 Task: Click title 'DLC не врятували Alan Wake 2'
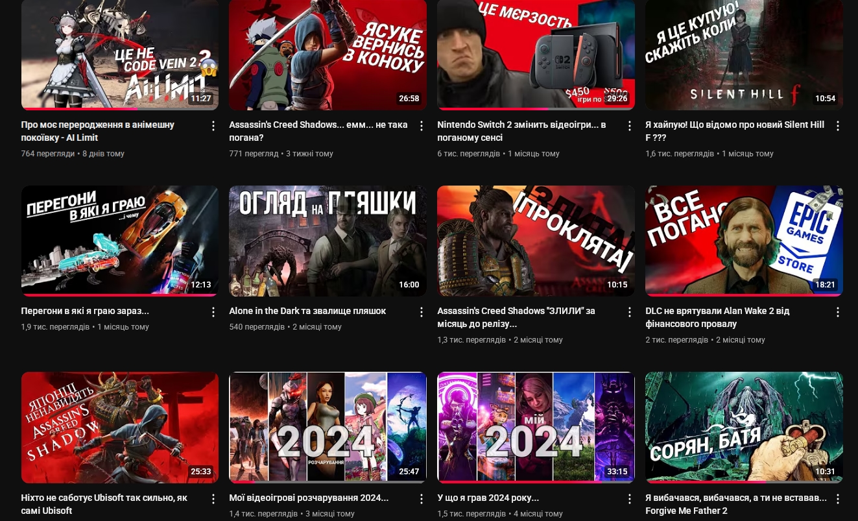(717, 317)
